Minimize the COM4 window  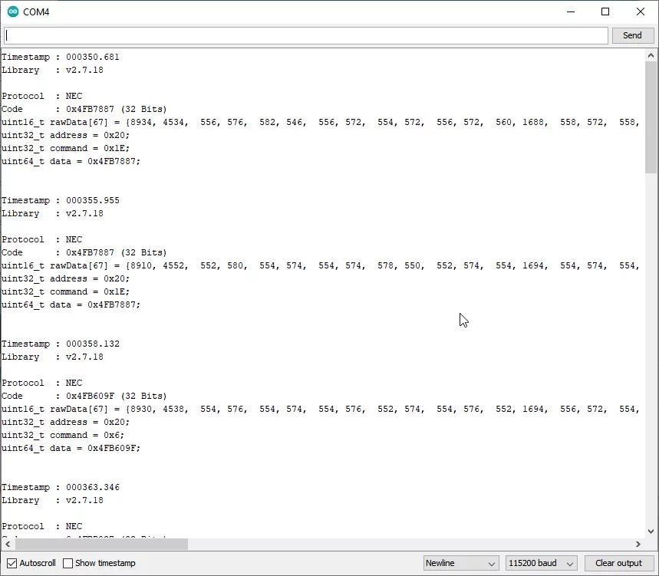click(x=570, y=12)
